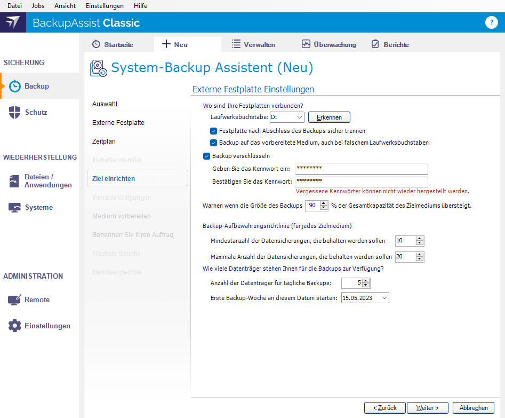
Task: Click the BackupAssist logo icon
Action: [13, 22]
